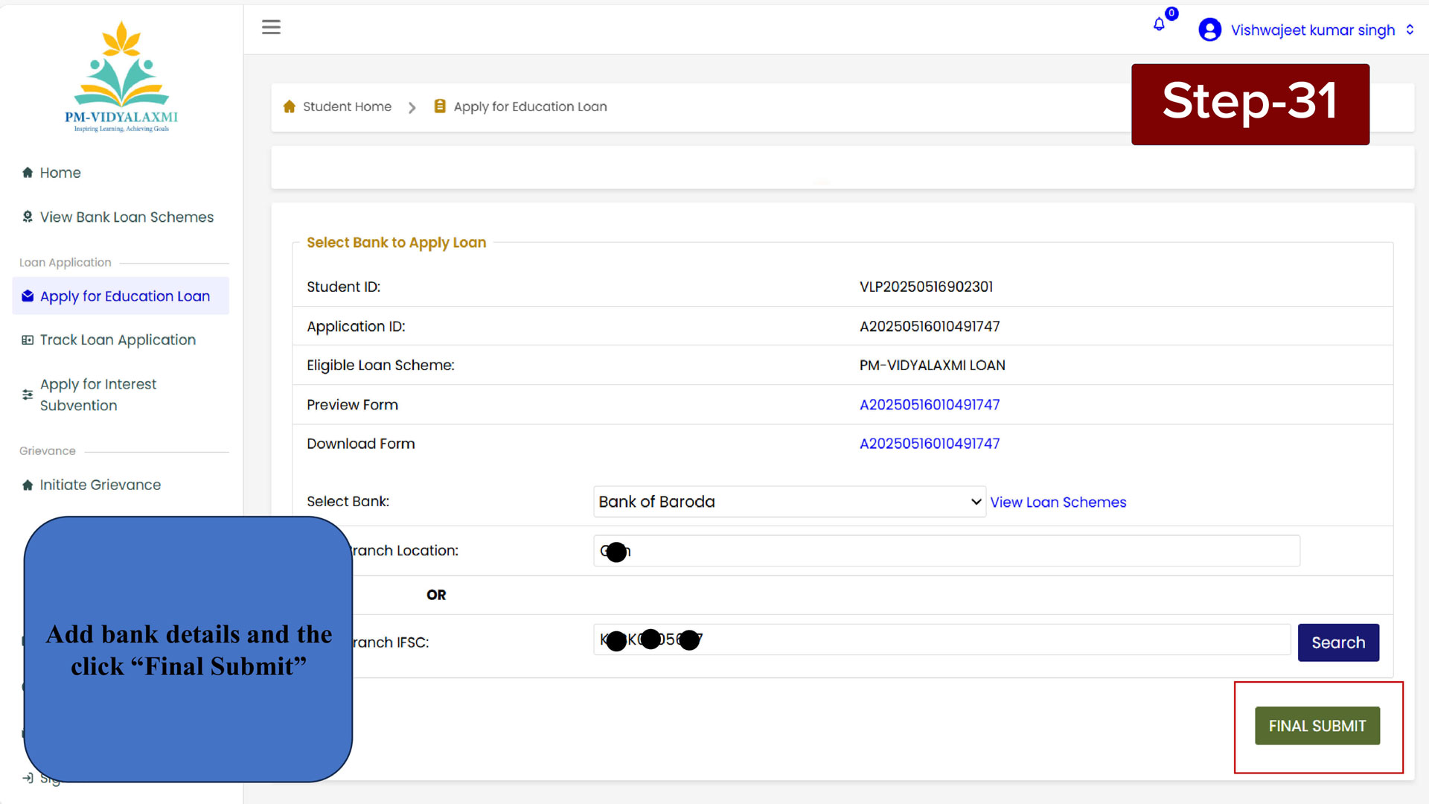Click the PM-Vidyalaxmi logo

click(121, 77)
